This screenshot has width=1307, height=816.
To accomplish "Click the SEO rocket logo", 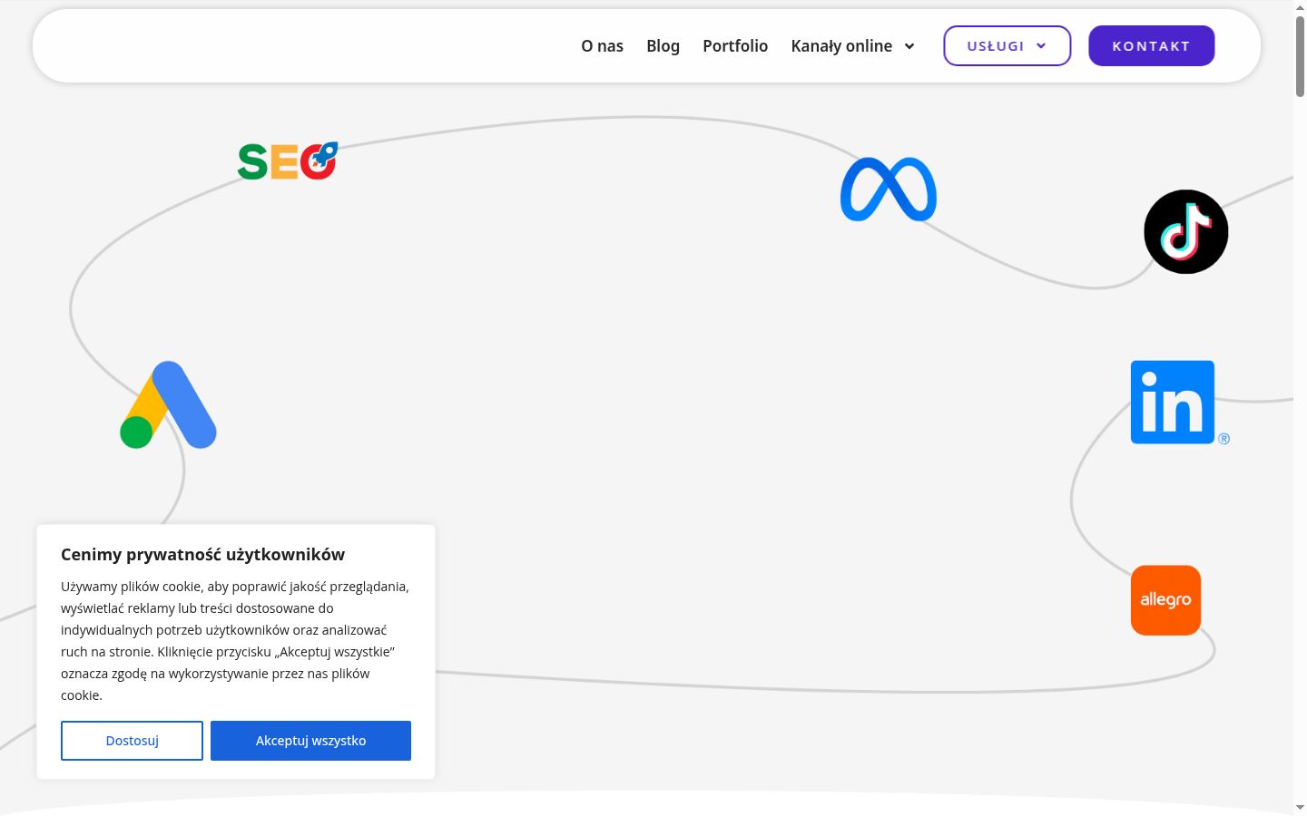I will pyautogui.click(x=288, y=161).
